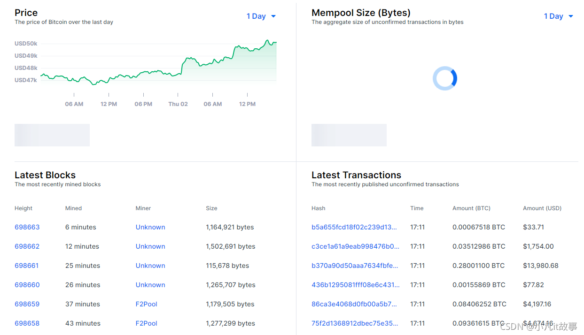Click the Mempool Size (Bytes) heading
The image size is (584, 335).
[361, 13]
